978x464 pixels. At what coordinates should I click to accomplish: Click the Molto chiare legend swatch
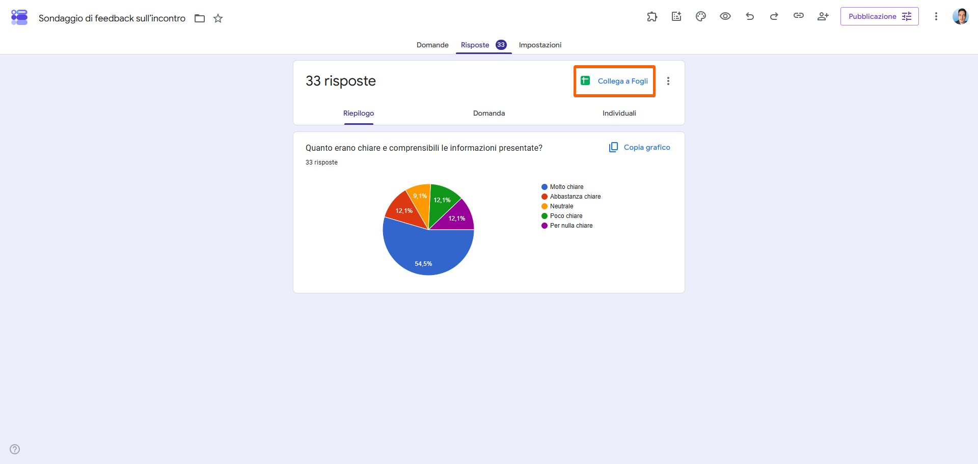tap(545, 187)
